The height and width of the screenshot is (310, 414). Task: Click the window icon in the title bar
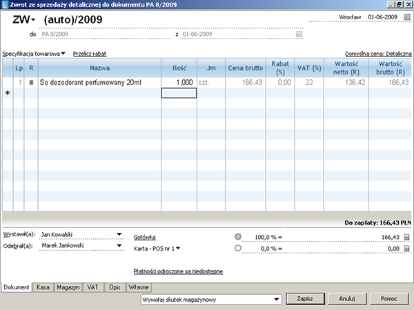click(6, 4)
